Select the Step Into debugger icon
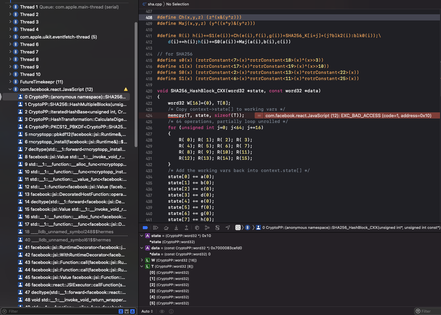This screenshot has height=315, width=441. coord(176,227)
